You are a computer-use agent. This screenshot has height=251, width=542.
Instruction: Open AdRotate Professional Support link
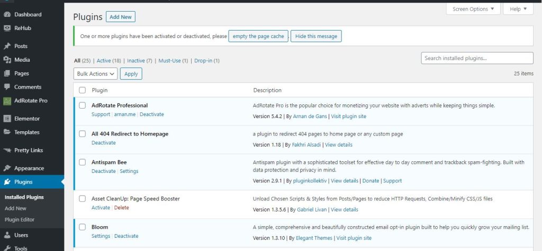pos(101,114)
